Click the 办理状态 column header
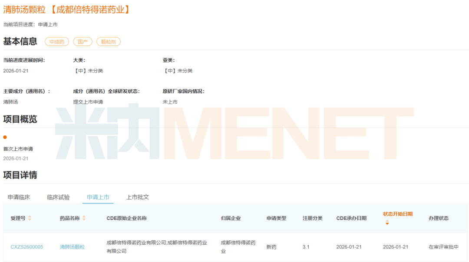This screenshot has height=262, width=469. (x=439, y=218)
